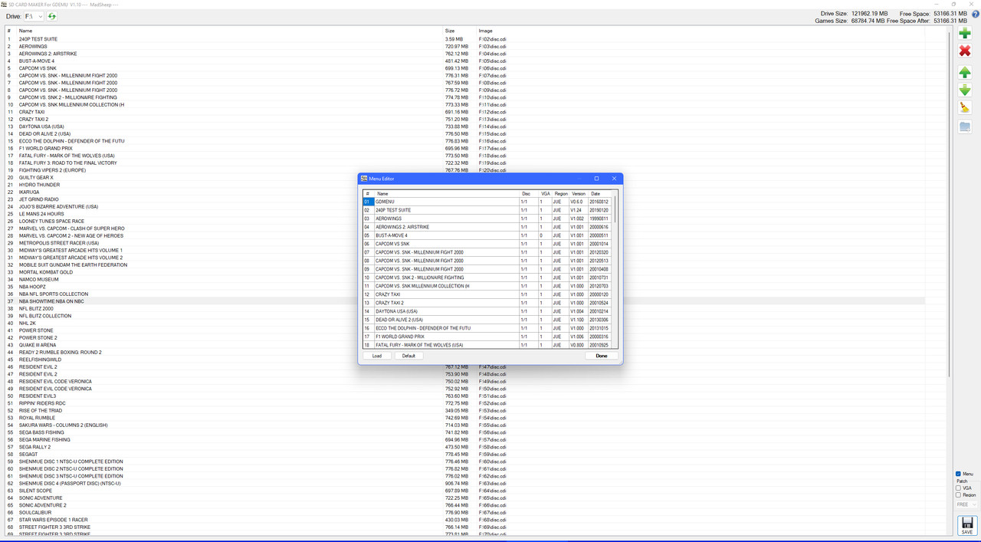Select POWER STONE 2 in main list

pos(38,338)
